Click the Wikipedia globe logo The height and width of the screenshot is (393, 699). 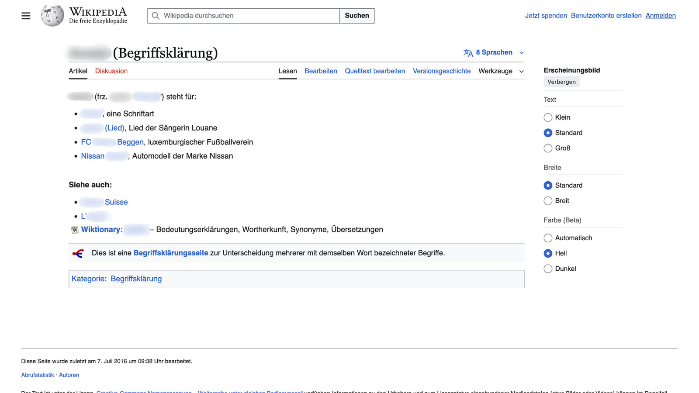click(52, 16)
